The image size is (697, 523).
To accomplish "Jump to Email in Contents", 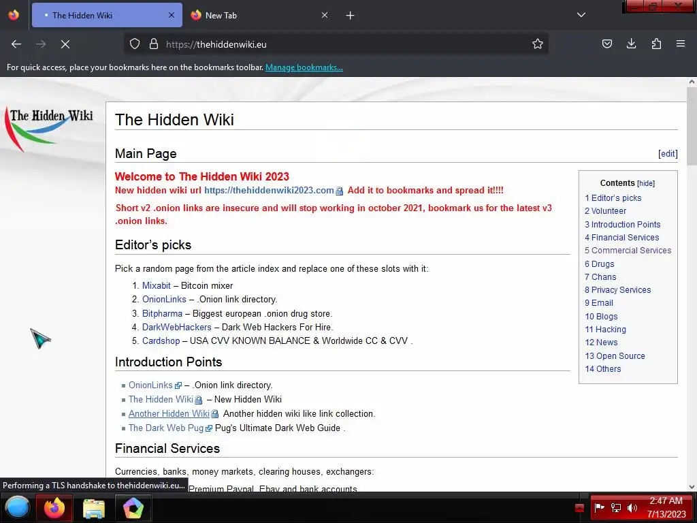I will pos(599,303).
